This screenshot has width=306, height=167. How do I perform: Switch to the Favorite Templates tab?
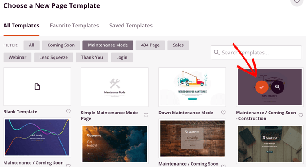coord(74,26)
